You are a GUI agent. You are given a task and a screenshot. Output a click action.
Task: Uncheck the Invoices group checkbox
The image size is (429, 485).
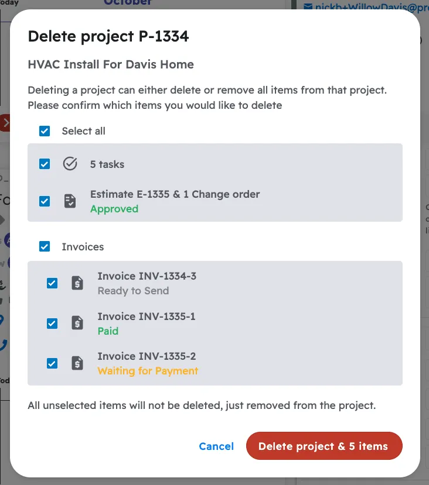tap(44, 246)
